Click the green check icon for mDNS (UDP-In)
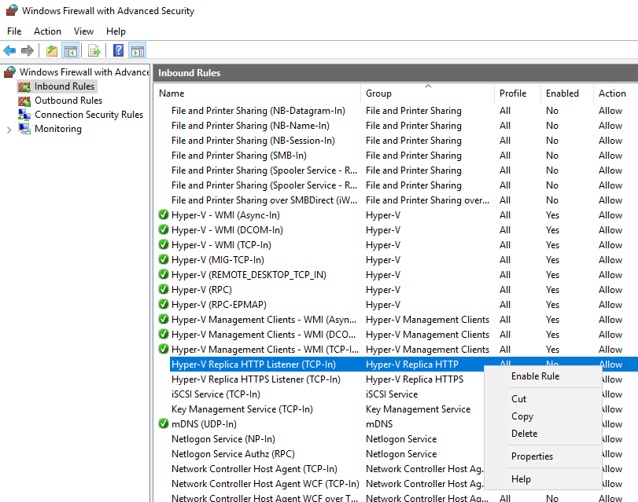Screen dimensions: 638x502 coord(164,423)
